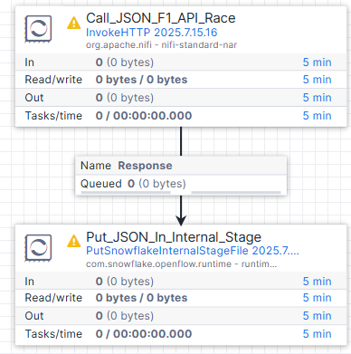Click 5 min in Put_JSON_In_Internal_Stage Out row

(318, 316)
